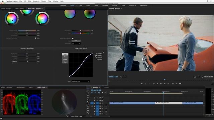Click the timeline display settings wrench
The image size is (214, 120).
click(x=106, y=93)
